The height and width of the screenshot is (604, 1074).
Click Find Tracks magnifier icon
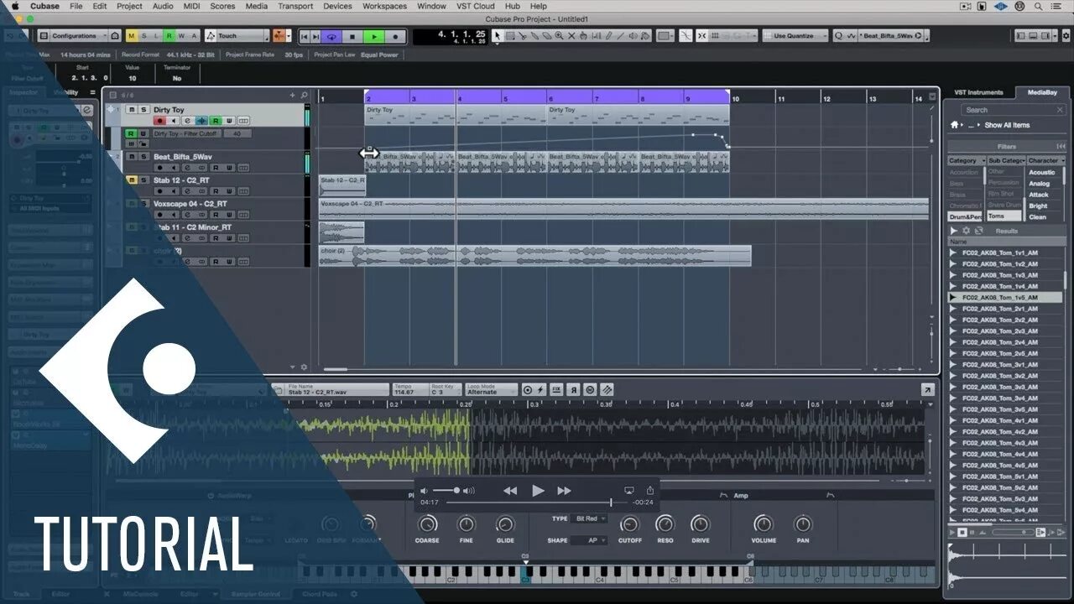[x=304, y=96]
